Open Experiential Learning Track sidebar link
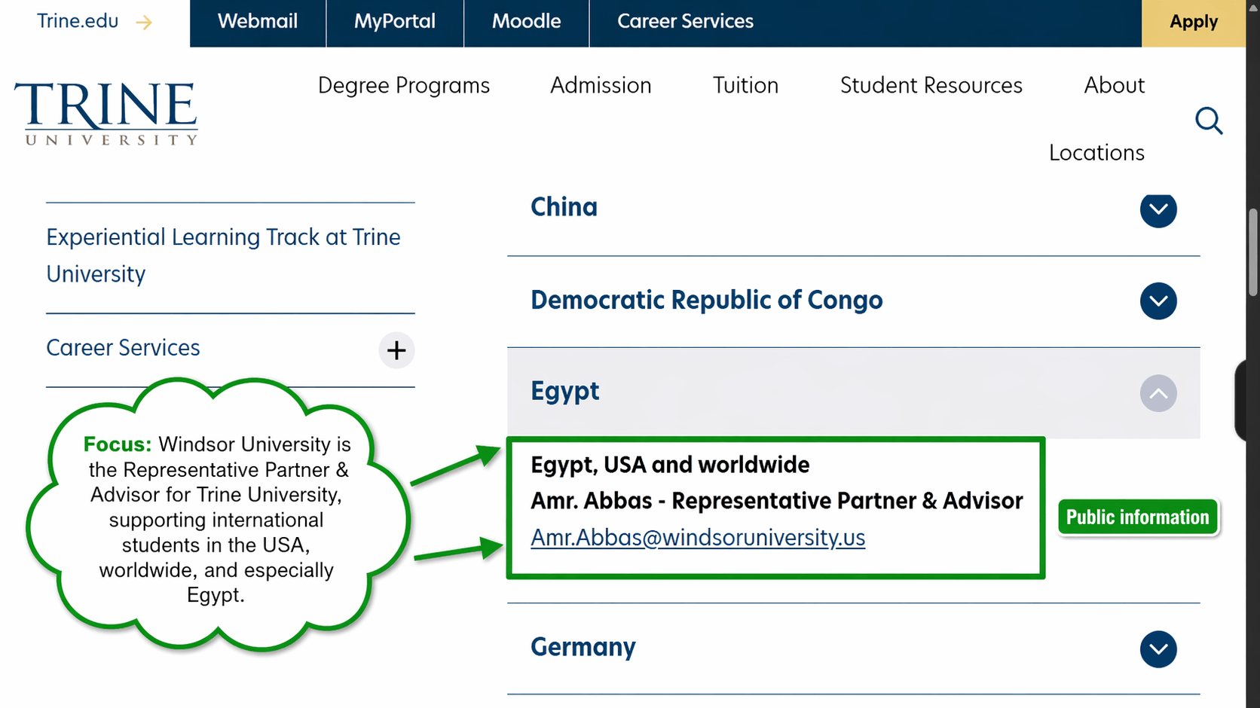1260x708 pixels. click(223, 255)
